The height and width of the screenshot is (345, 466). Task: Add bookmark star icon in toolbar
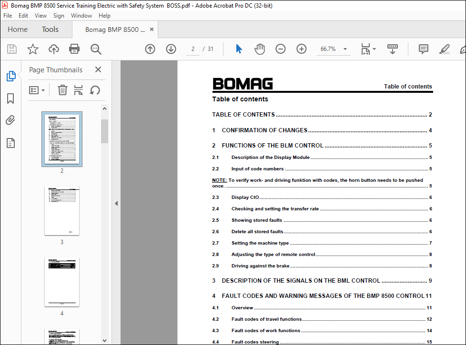click(33, 49)
